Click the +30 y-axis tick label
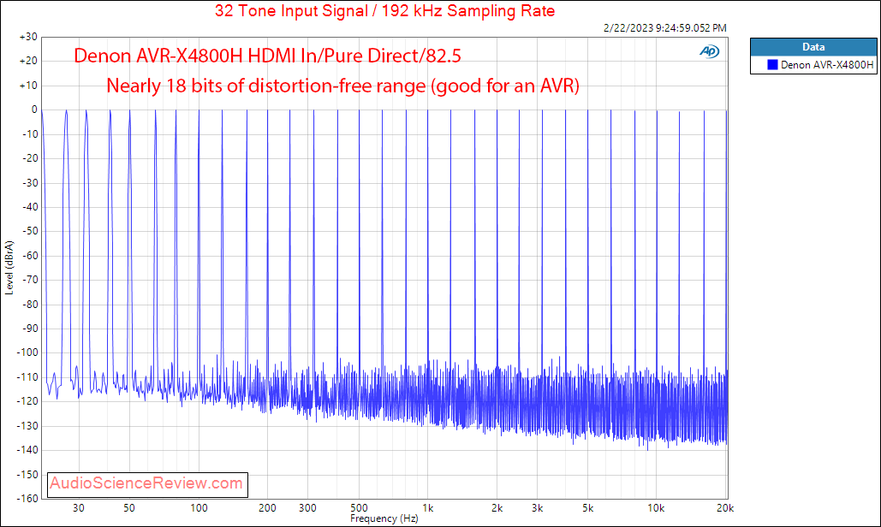881x527 pixels. pos(28,37)
